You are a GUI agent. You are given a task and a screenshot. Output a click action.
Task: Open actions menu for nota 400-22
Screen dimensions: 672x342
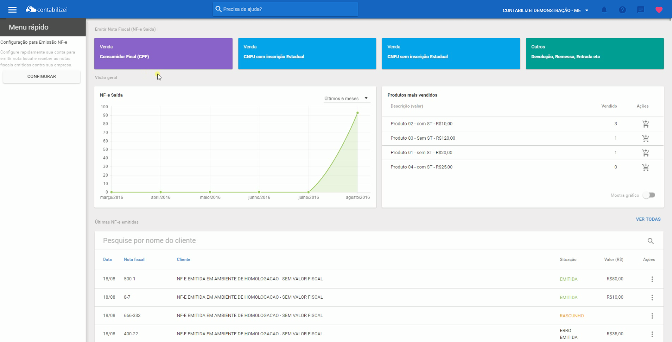point(652,334)
